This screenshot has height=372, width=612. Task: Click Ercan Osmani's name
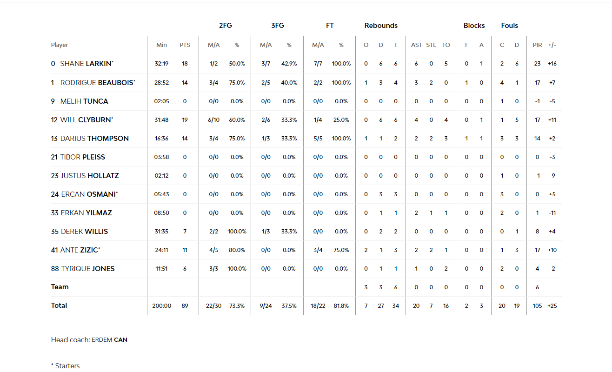(x=88, y=194)
